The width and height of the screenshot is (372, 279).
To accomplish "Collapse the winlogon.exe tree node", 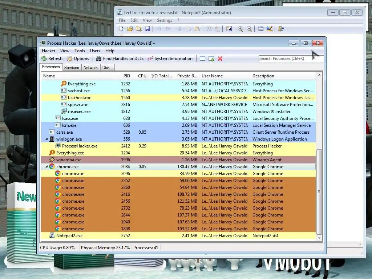I will tap(46, 139).
